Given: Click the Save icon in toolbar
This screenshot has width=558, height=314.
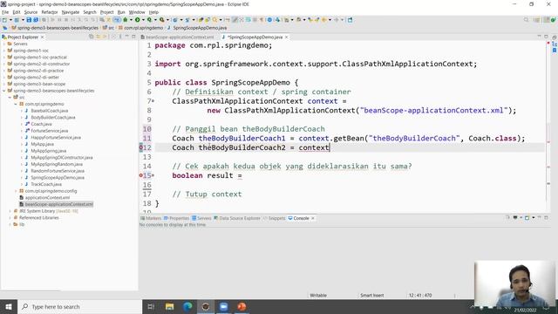Looking at the screenshot, I should pos(29,20).
